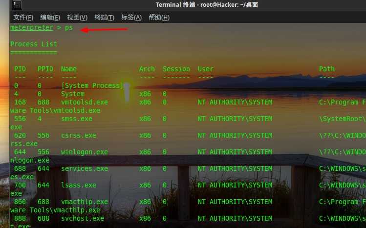Image resolution: width=366 pixels, height=228 pixels.
Task: Open the 编辑(E) menu
Action: (50, 17)
